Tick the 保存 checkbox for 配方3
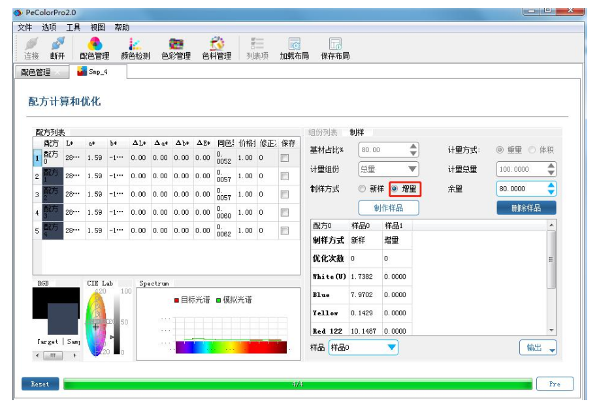This screenshot has width=599, height=410. pyautogui.click(x=285, y=212)
